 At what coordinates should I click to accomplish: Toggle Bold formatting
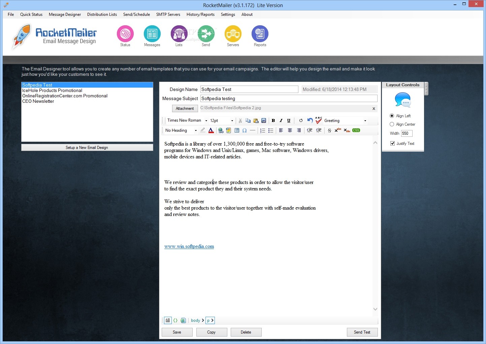273,121
